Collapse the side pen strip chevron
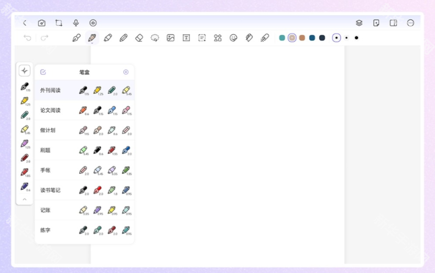Image resolution: width=435 pixels, height=273 pixels. (x=25, y=199)
